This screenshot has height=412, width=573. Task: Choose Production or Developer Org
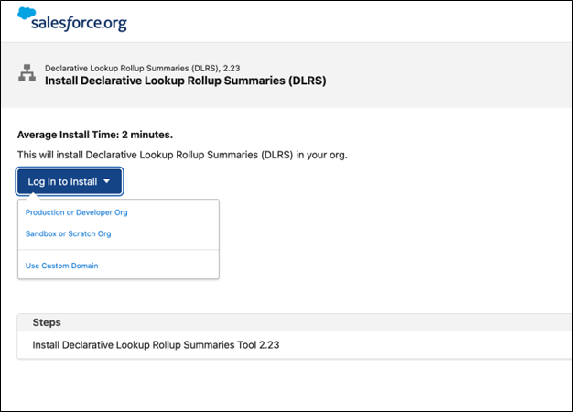(x=76, y=212)
